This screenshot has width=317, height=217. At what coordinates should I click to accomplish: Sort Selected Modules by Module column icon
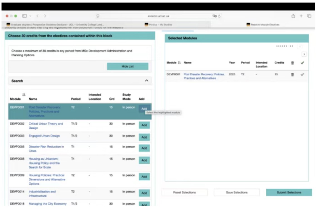(x=179, y=63)
